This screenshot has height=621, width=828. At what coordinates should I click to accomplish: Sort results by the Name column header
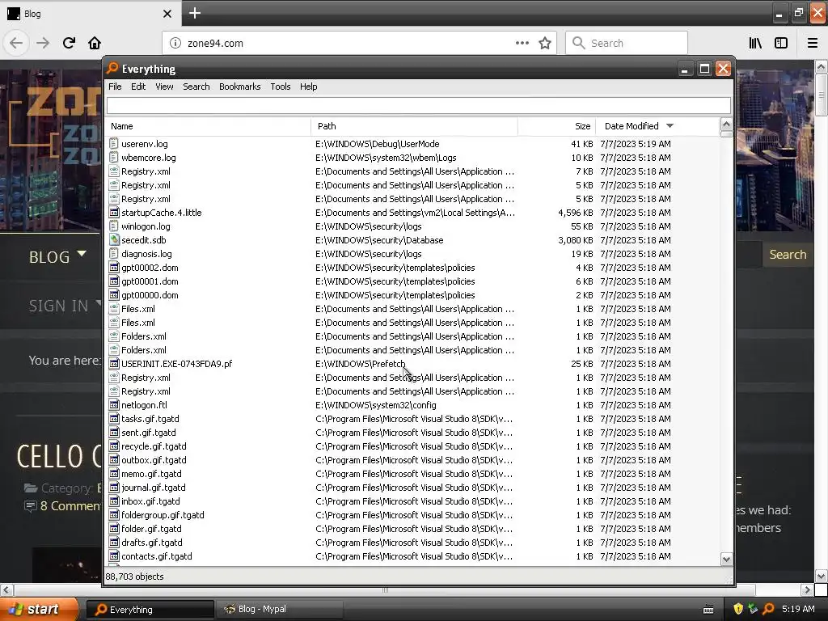(x=208, y=126)
